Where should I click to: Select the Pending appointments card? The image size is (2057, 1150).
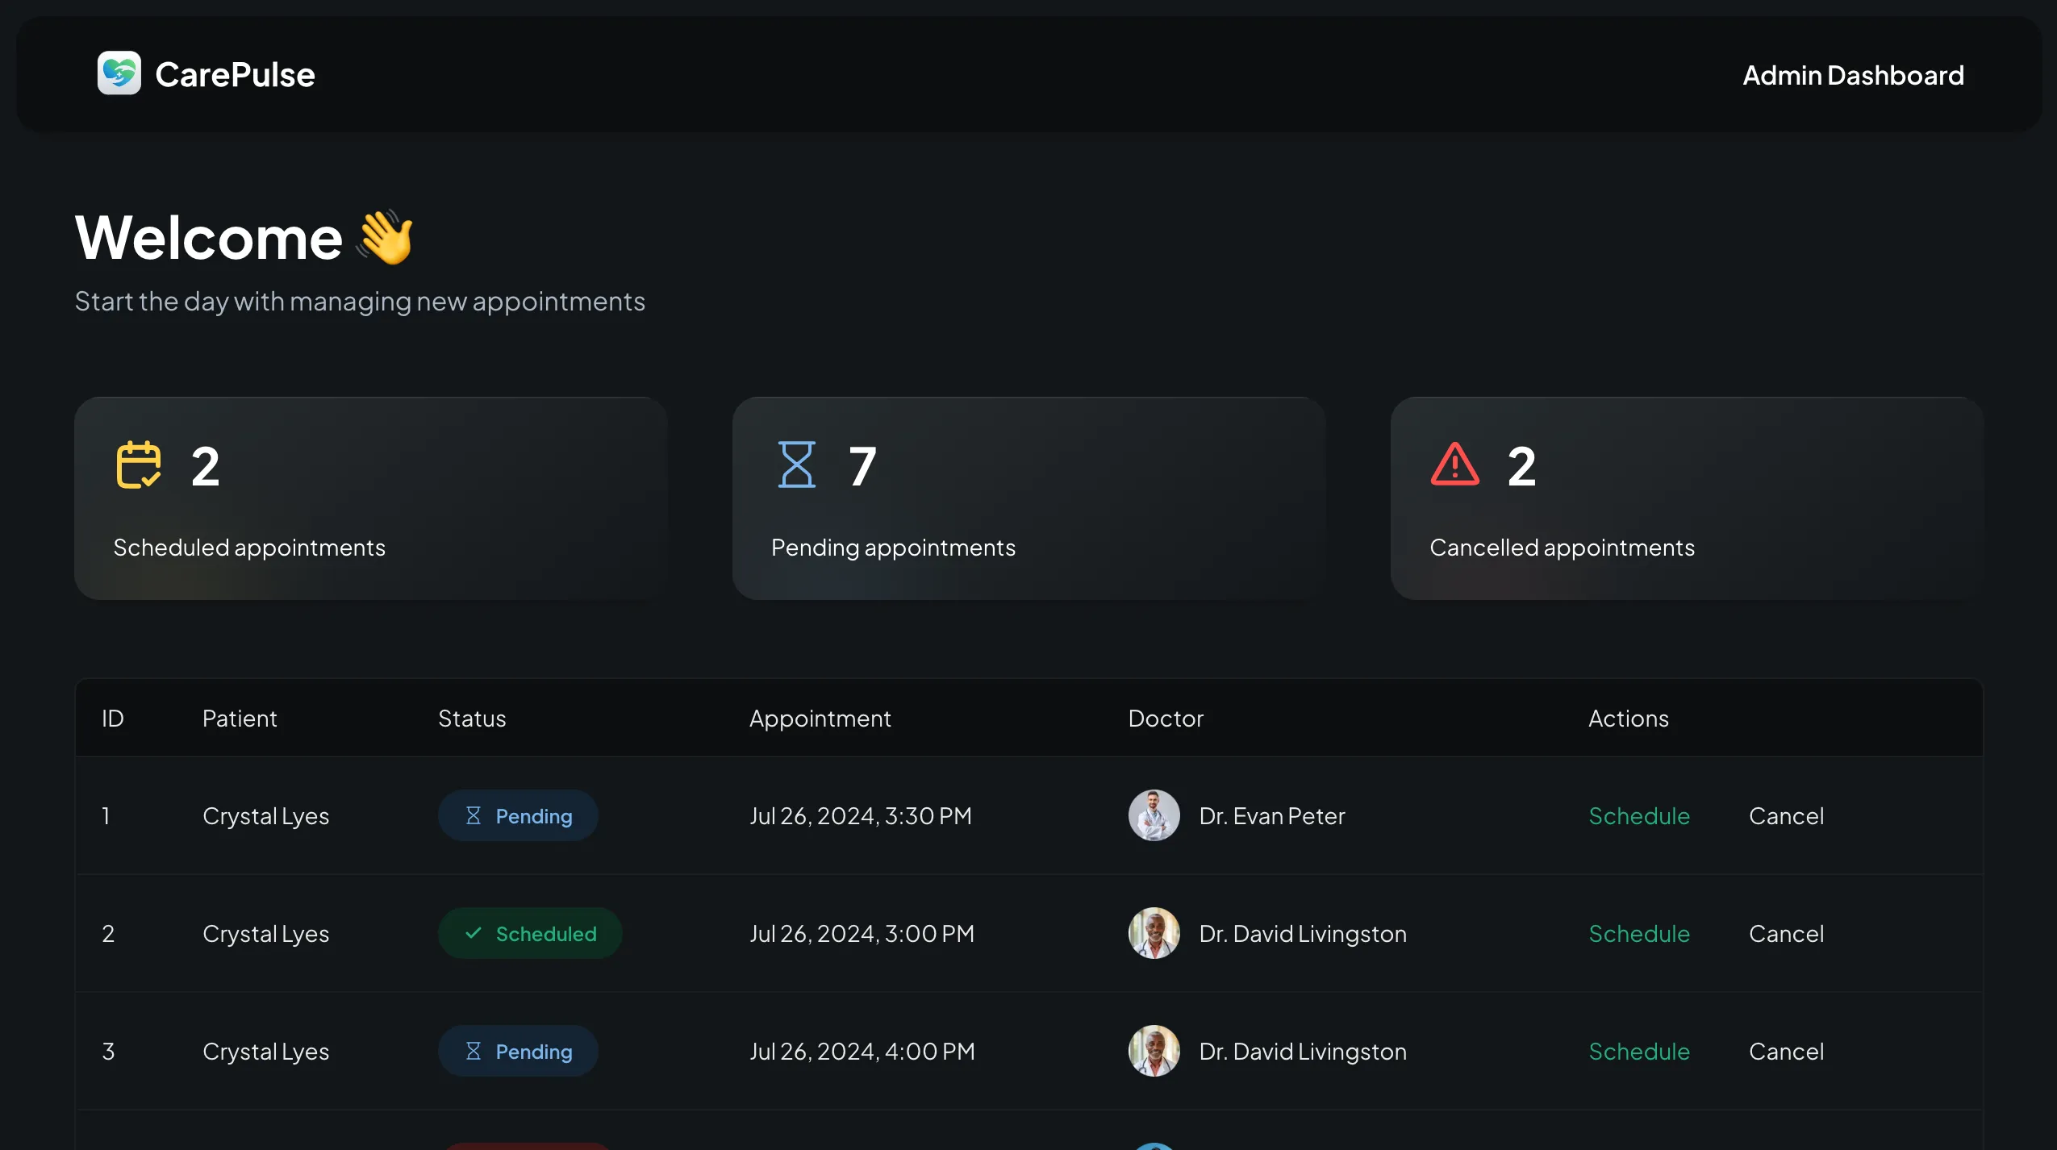(1028, 498)
